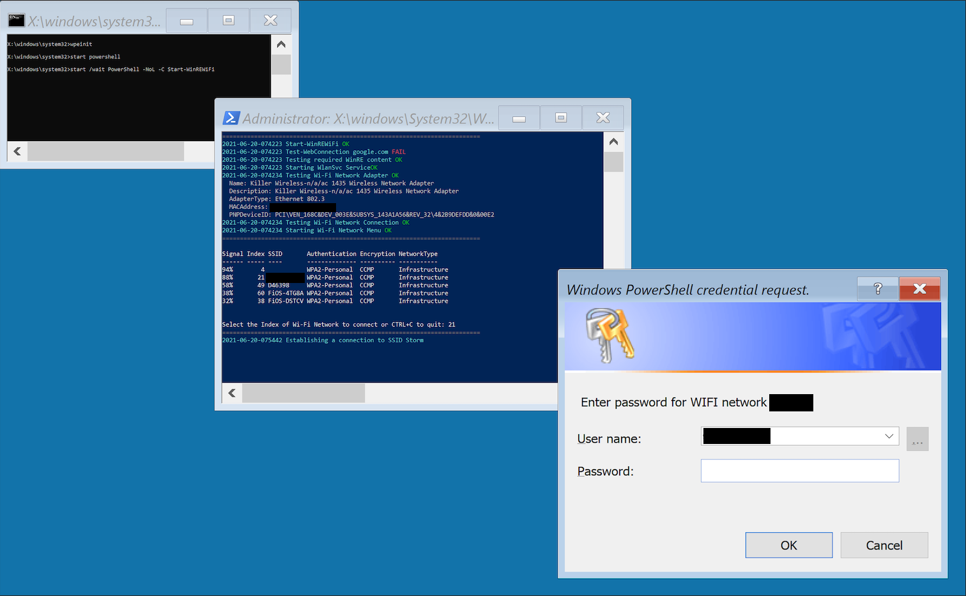Screen dimensions: 966x596
Task: Maximize the Administrator PowerShell window
Action: (561, 118)
